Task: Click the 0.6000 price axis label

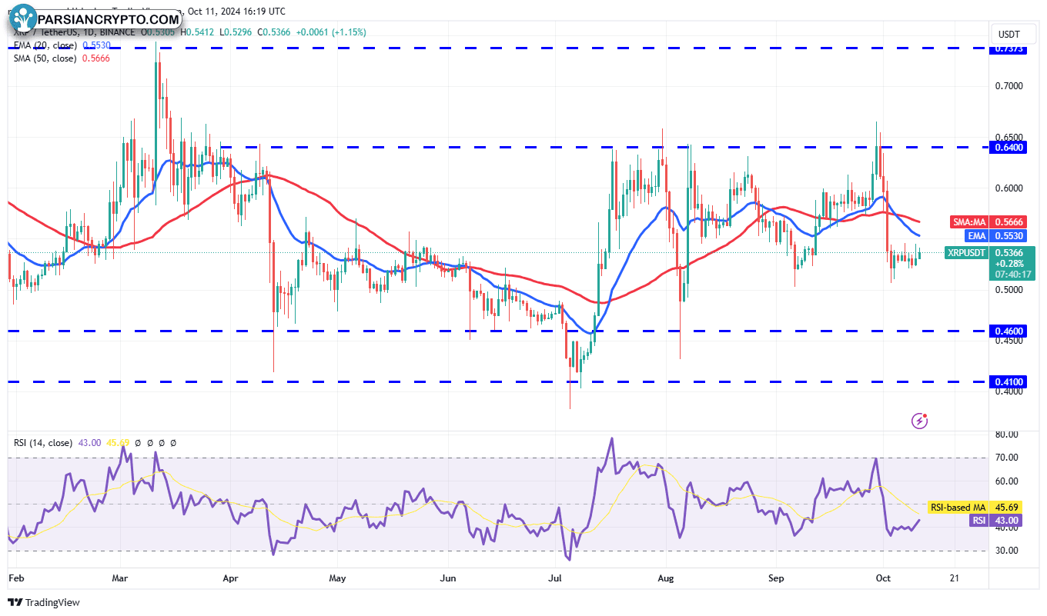Action: pyautogui.click(x=1009, y=188)
